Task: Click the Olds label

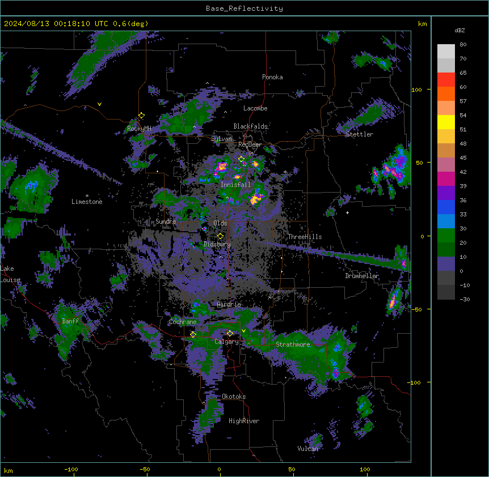Action: (x=220, y=223)
